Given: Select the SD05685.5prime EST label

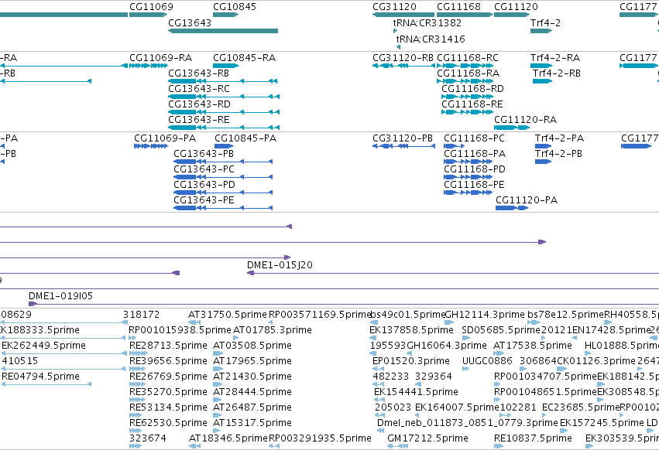Looking at the screenshot, I should (501, 330).
